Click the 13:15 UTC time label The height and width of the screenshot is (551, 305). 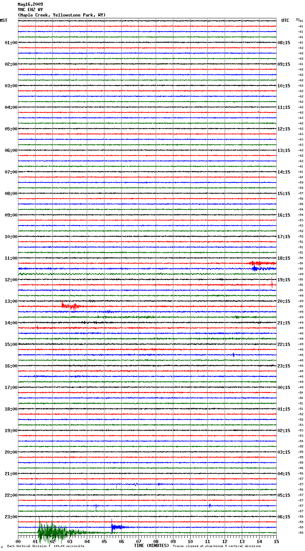pos(284,151)
